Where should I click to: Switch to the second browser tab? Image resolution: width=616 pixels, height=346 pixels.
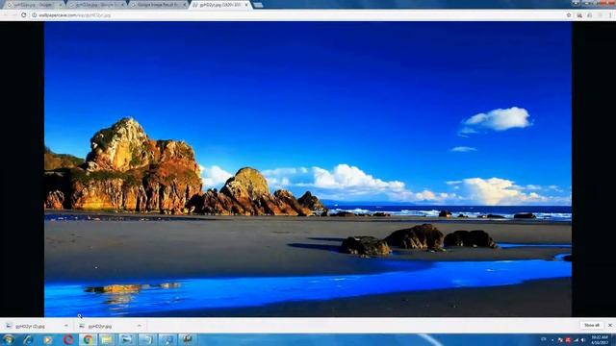point(96,5)
